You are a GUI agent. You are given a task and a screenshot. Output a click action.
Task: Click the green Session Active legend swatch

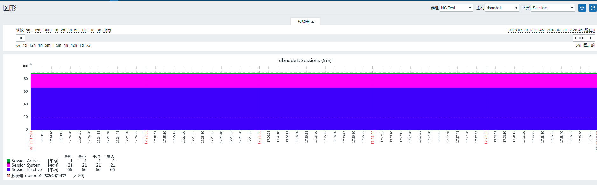coord(9,161)
